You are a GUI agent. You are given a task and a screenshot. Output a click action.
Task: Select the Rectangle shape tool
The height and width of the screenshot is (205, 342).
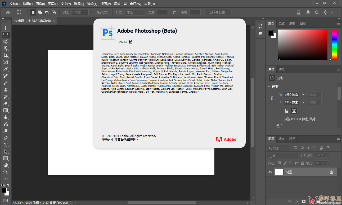6,158
